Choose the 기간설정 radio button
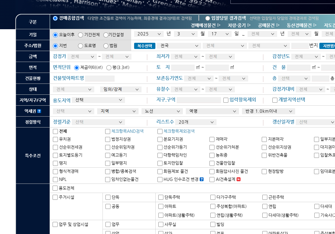The height and width of the screenshot is (234, 335). [105, 35]
